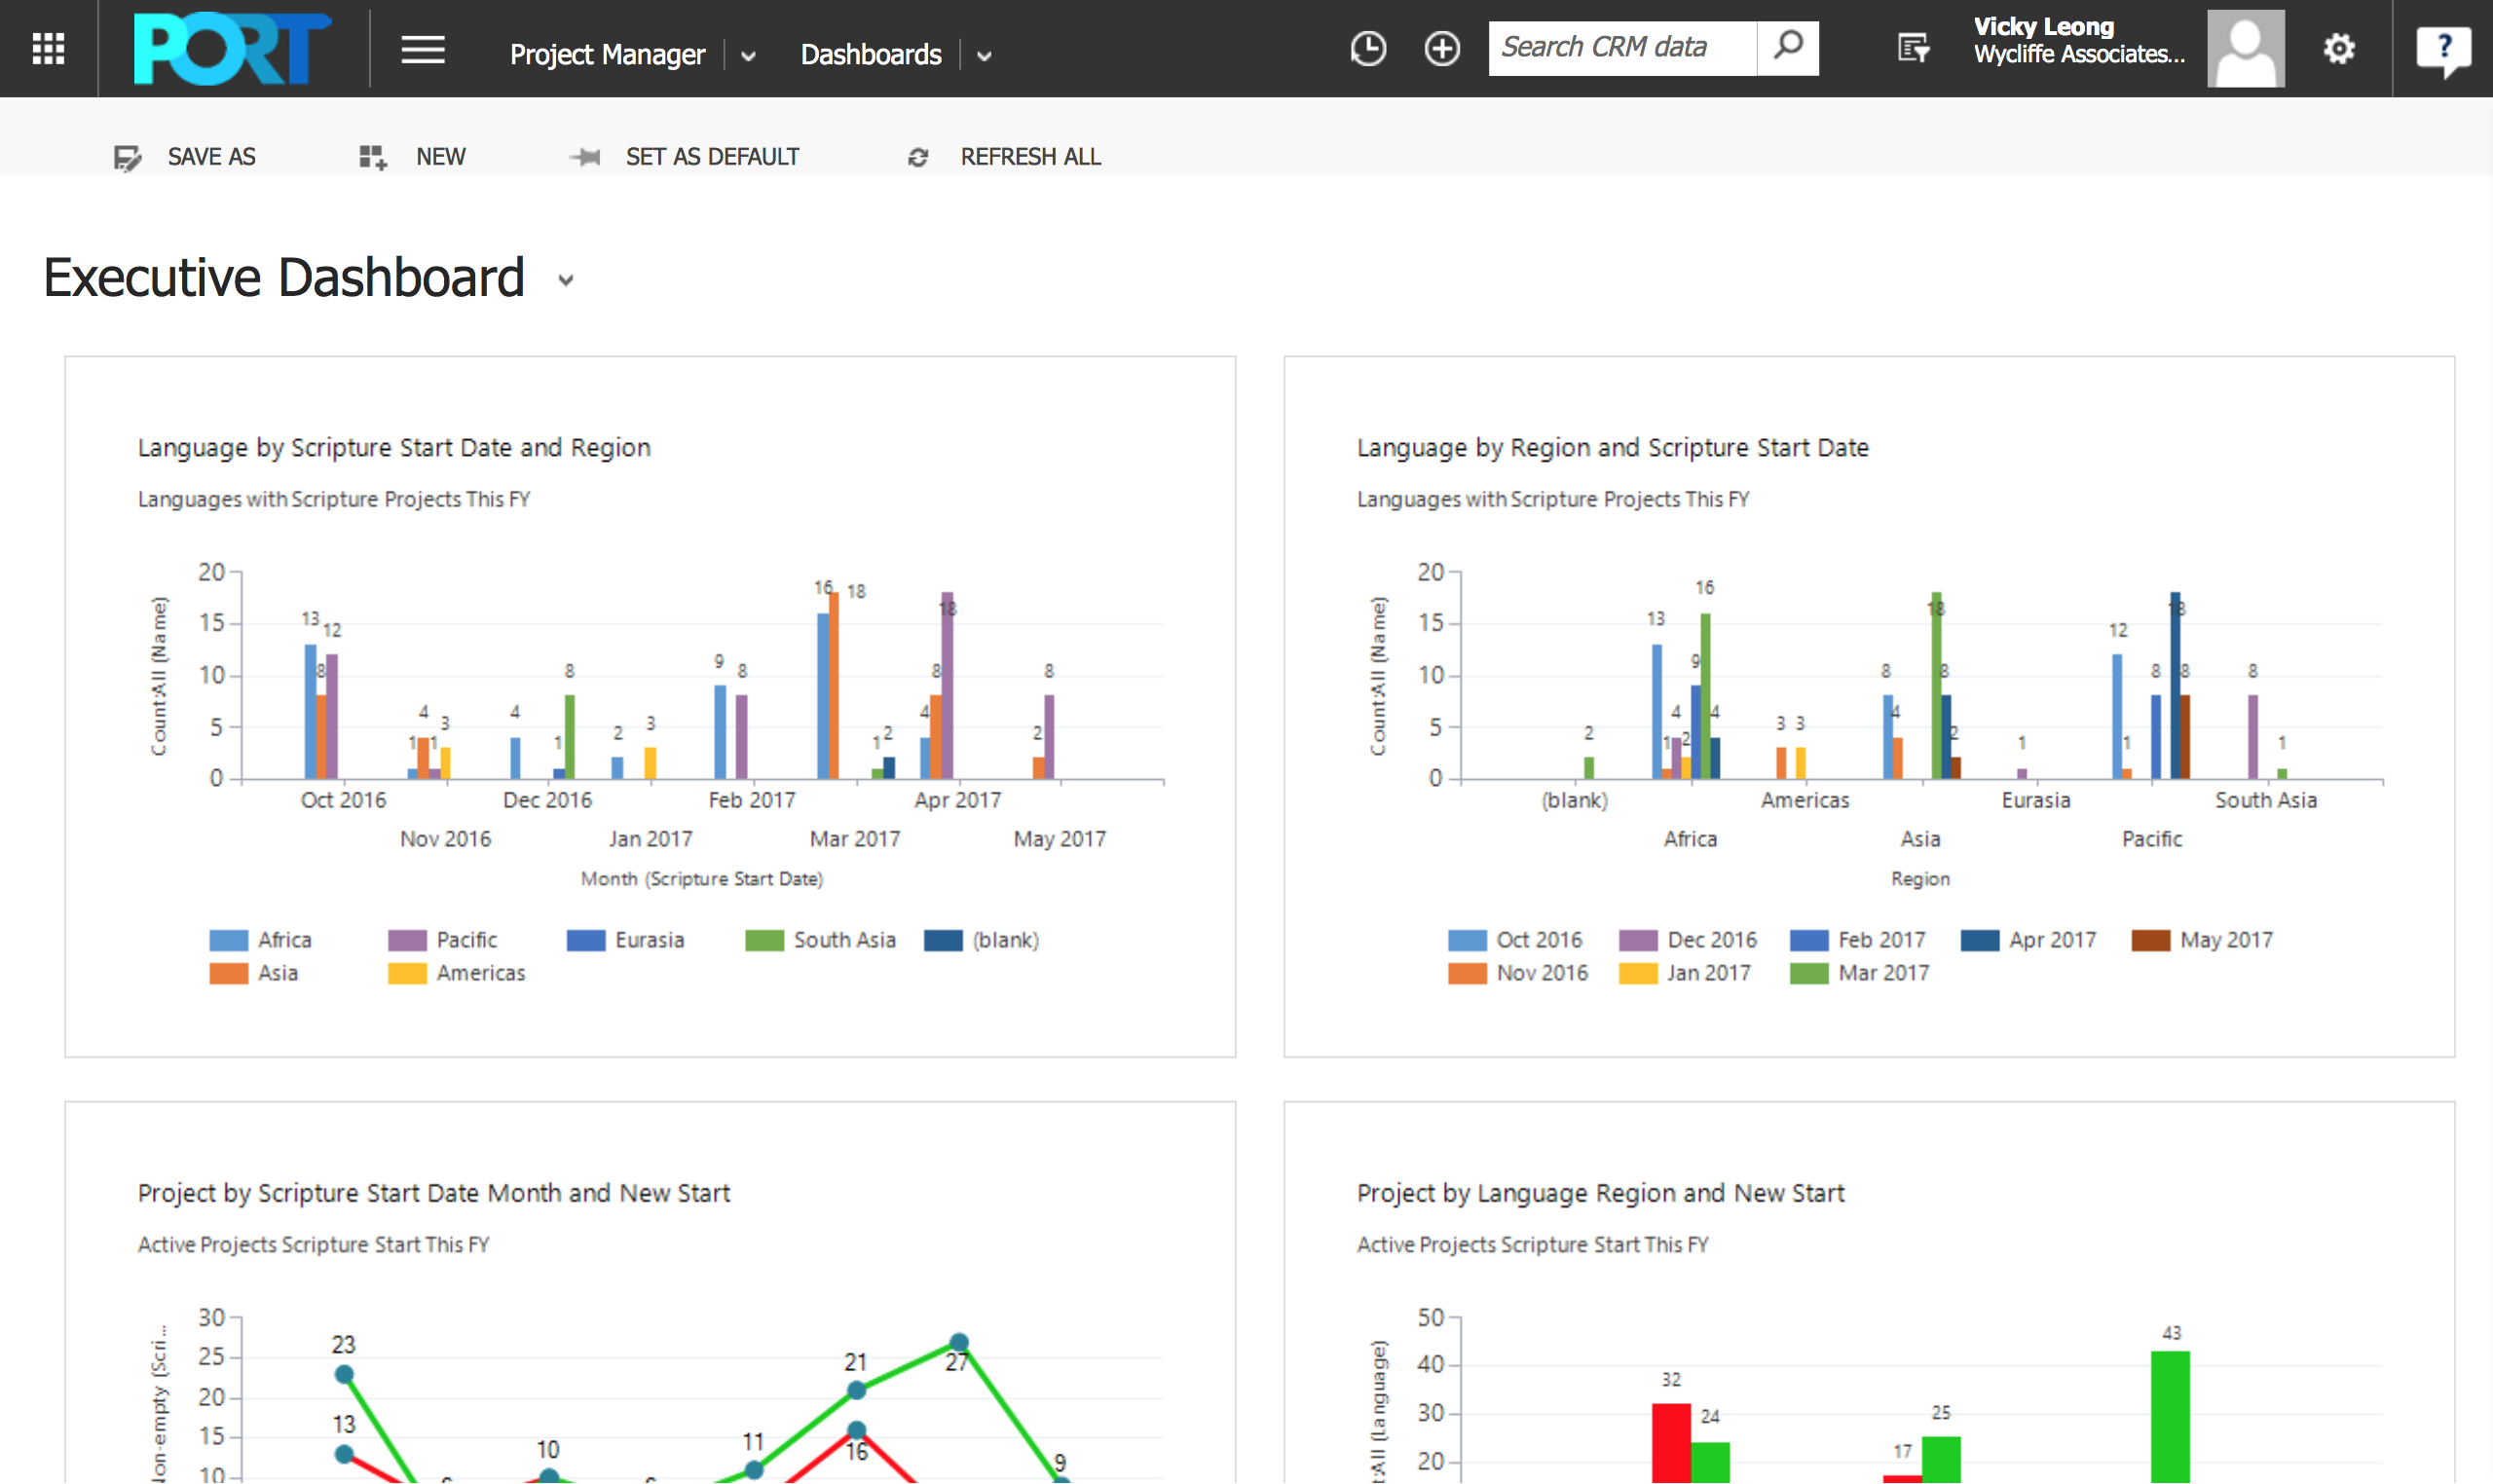The width and height of the screenshot is (2493, 1484).
Task: Click the SET AS DEFAULT command
Action: coord(712,157)
